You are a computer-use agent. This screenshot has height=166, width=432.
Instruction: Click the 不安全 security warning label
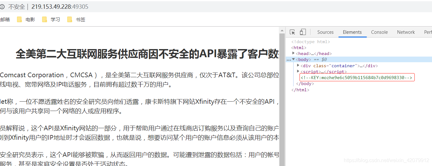[x=16, y=7]
